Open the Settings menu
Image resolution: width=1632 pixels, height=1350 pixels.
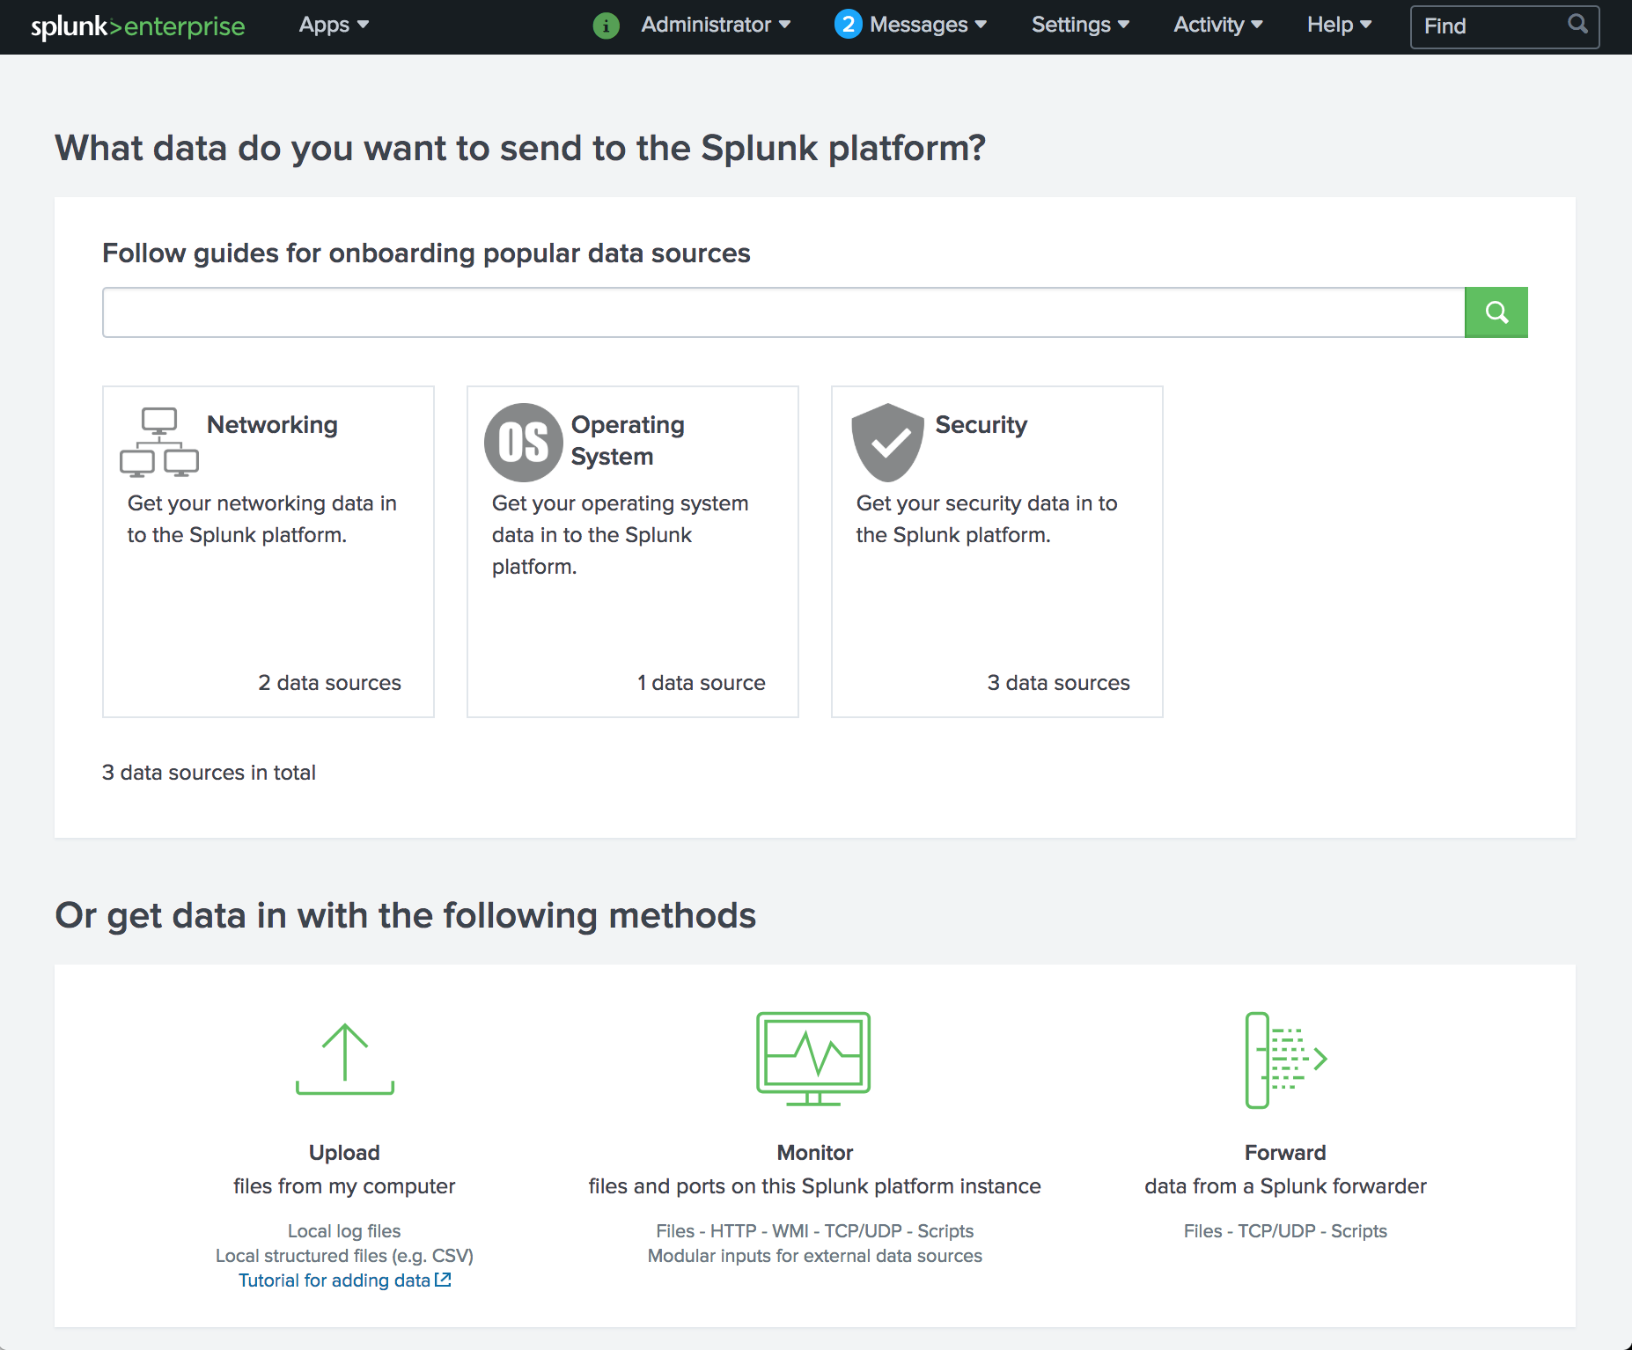pos(1080,25)
